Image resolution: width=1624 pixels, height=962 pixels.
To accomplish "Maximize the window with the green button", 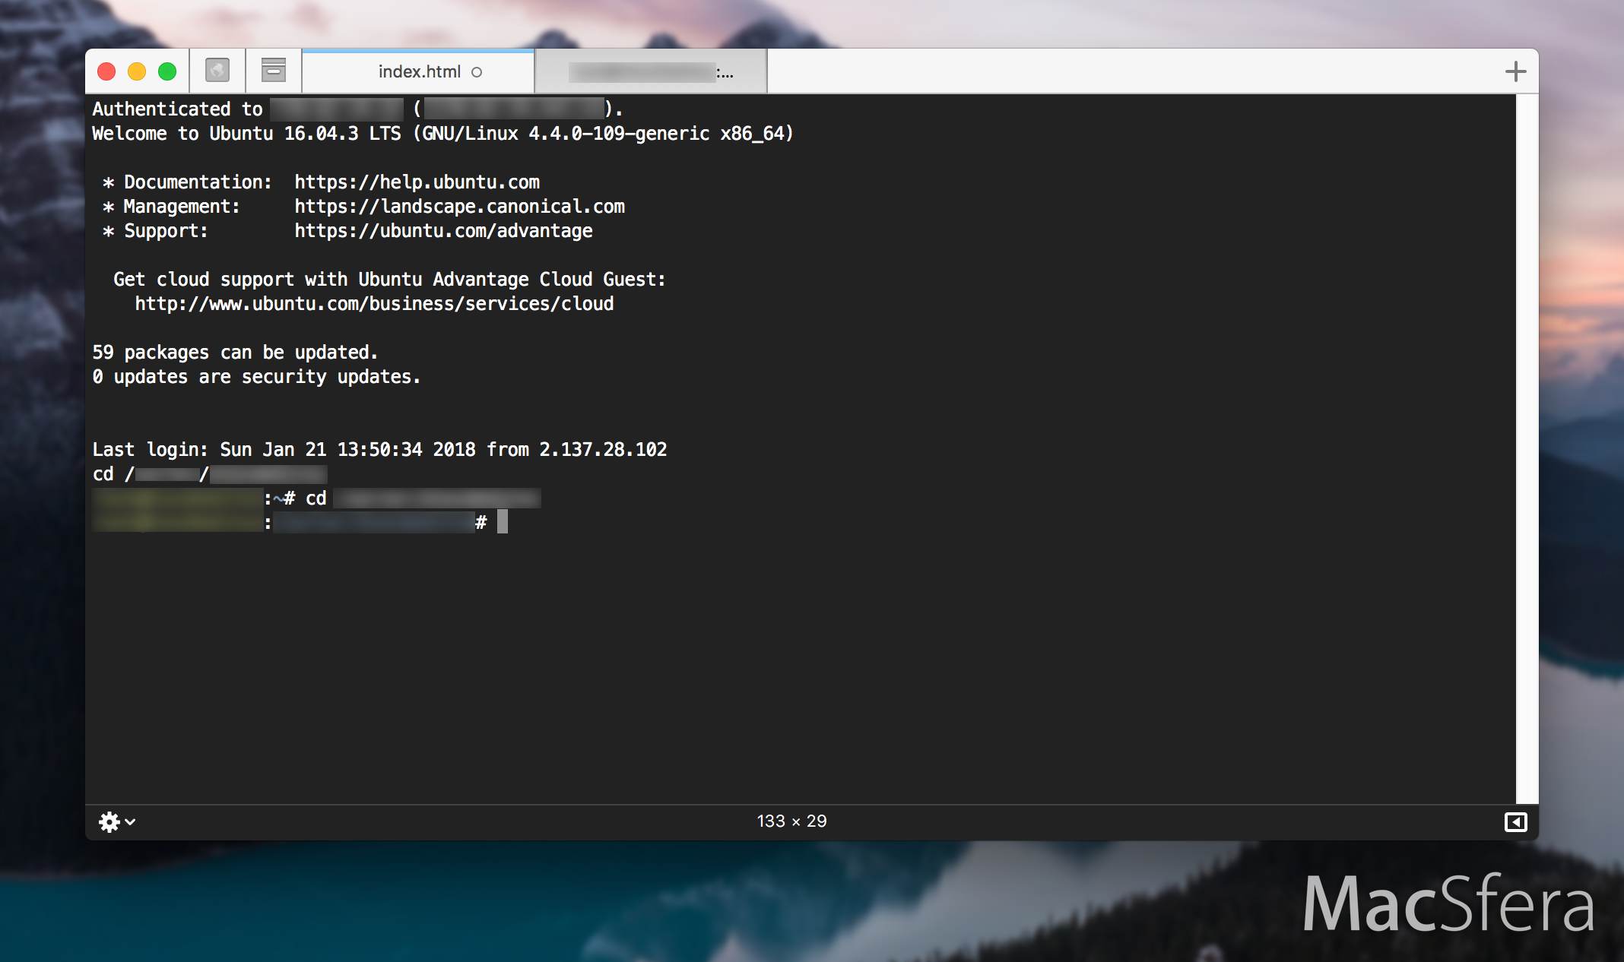I will click(x=167, y=71).
